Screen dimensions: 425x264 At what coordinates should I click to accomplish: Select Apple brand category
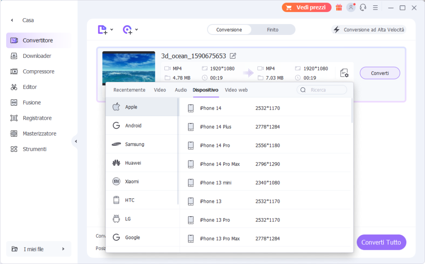(142, 107)
